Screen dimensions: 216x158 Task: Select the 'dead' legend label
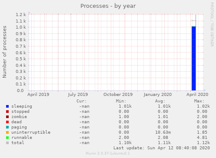coord(17,122)
